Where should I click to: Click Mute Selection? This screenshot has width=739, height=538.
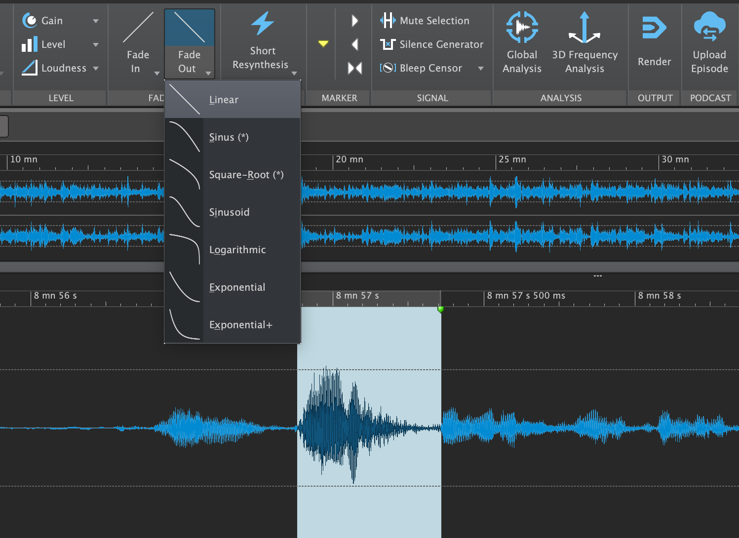[x=425, y=21]
